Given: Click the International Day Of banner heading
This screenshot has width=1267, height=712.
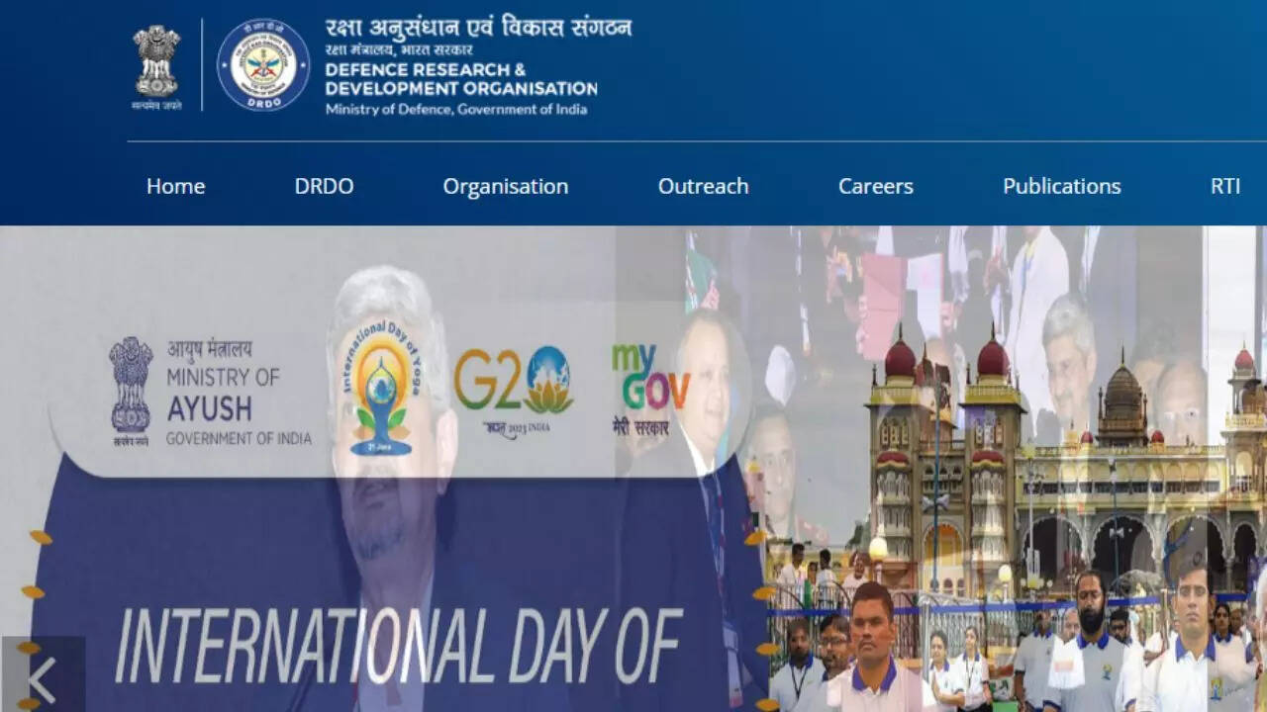Looking at the screenshot, I should [399, 645].
